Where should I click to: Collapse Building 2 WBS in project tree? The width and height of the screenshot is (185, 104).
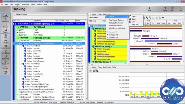21,64
